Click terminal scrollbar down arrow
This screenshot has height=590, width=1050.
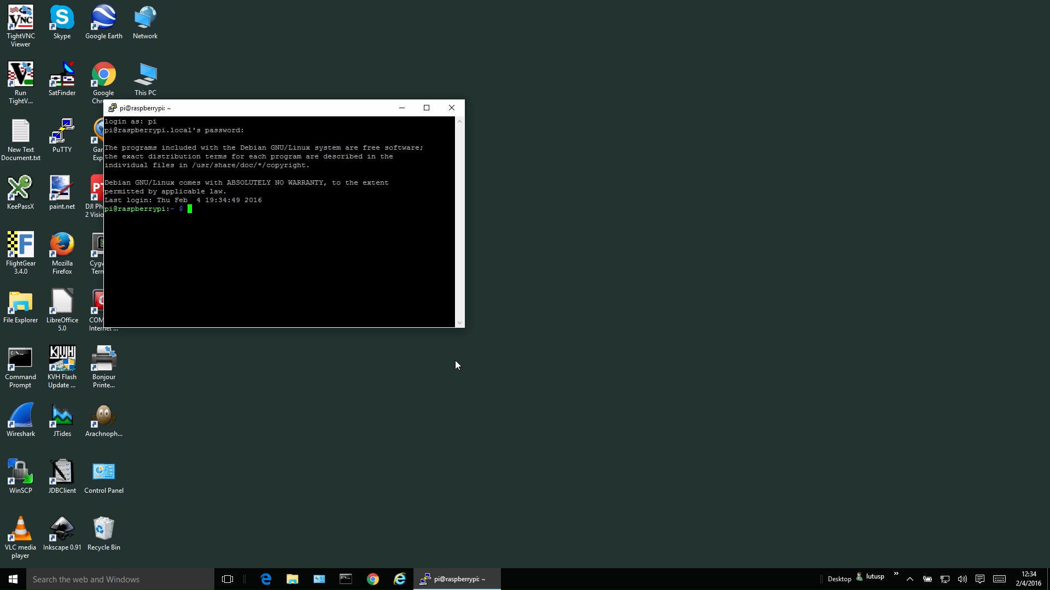point(459,323)
